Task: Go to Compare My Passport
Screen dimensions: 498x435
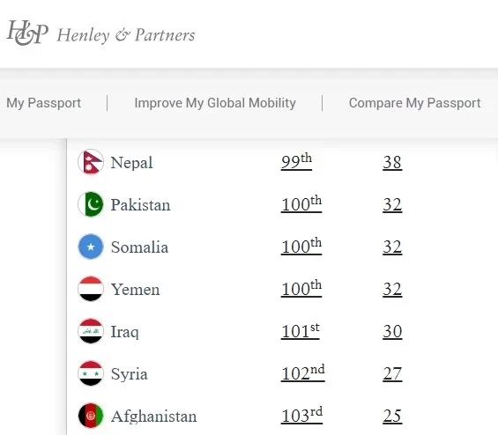Action: coord(414,103)
